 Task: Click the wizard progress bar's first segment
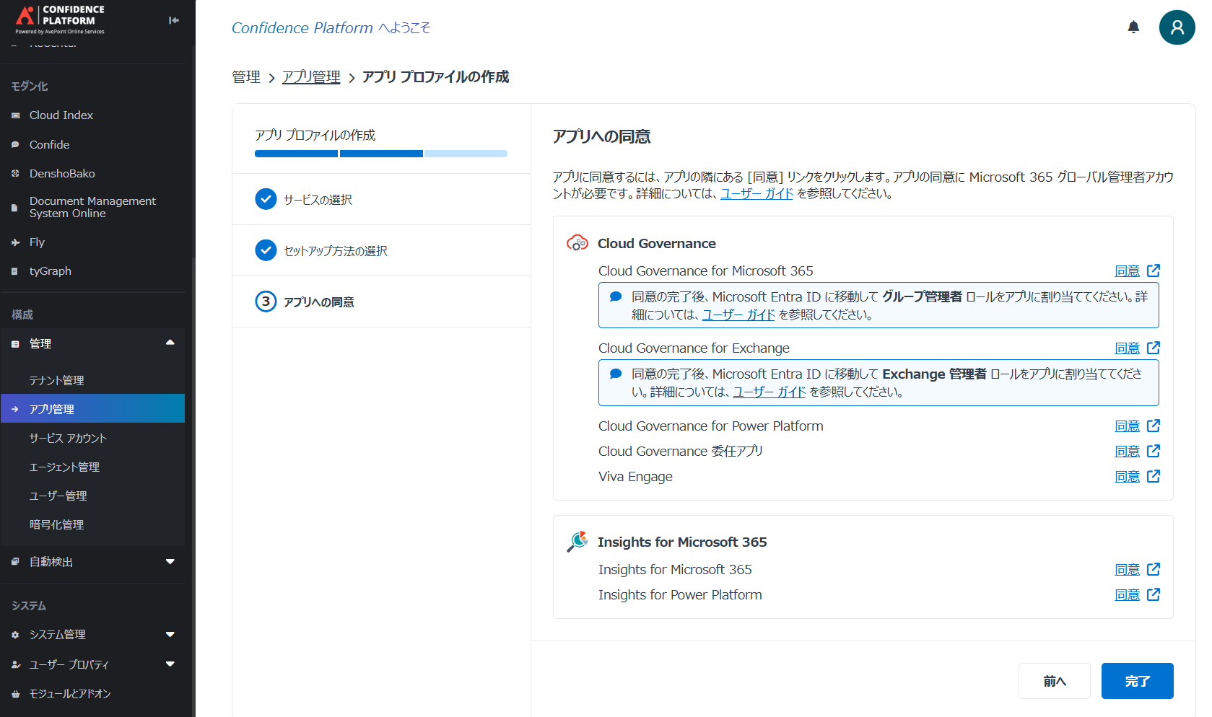296,154
